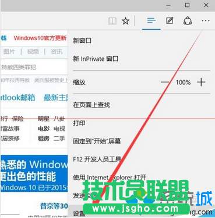The height and width of the screenshot is (218, 215).
Task: Choose 打印 from the menu
Action: point(79,123)
